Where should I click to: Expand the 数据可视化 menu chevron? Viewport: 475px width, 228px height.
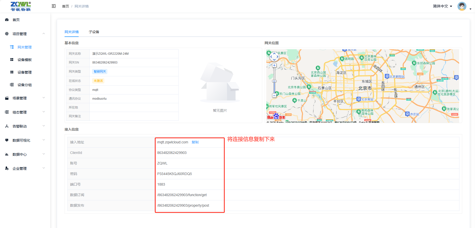[x=44, y=140]
